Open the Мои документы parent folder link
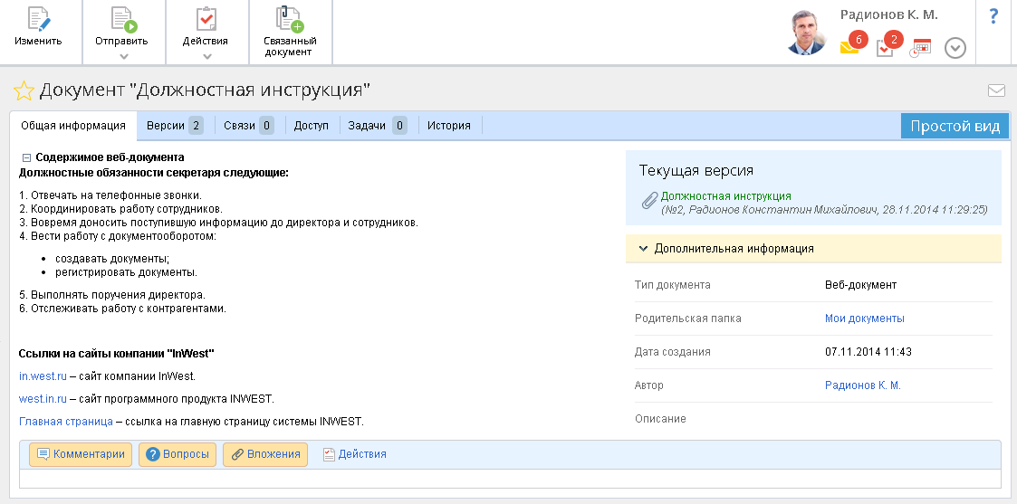This screenshot has height=504, width=1017. click(864, 319)
